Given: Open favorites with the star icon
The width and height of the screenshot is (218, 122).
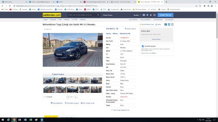Looking at the screenshot, I should pos(151,15).
